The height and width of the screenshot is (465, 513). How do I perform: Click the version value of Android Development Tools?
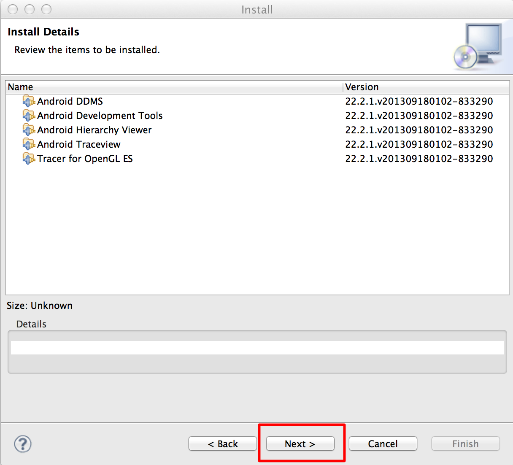click(419, 116)
